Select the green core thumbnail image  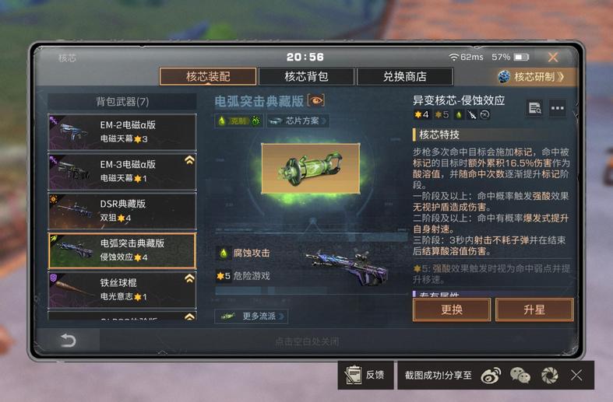311,168
